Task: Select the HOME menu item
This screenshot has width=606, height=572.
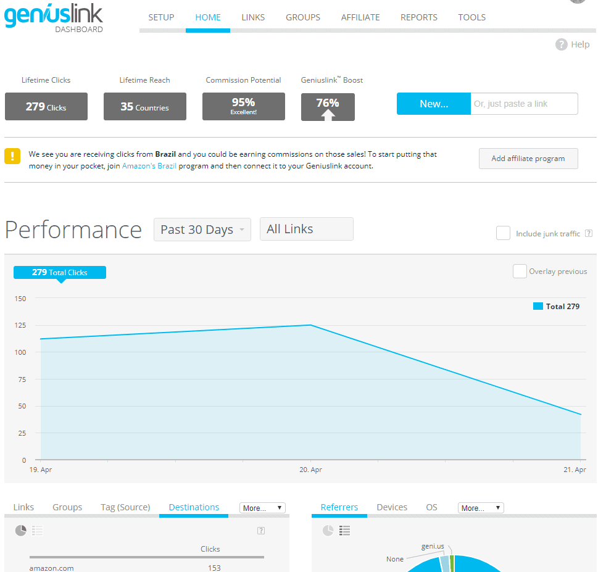Action: point(208,17)
